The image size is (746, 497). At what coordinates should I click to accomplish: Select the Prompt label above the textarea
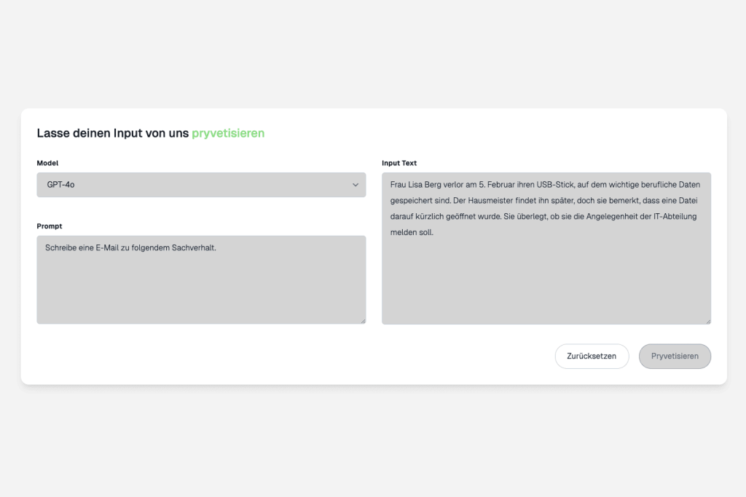[50, 226]
